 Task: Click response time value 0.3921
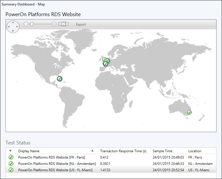click(105, 164)
